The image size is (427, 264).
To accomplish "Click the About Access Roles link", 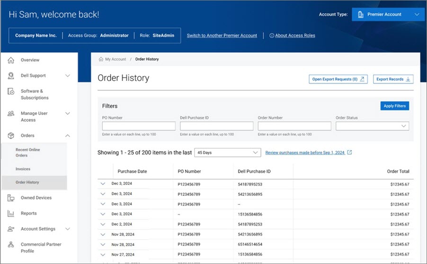I will 295,35.
